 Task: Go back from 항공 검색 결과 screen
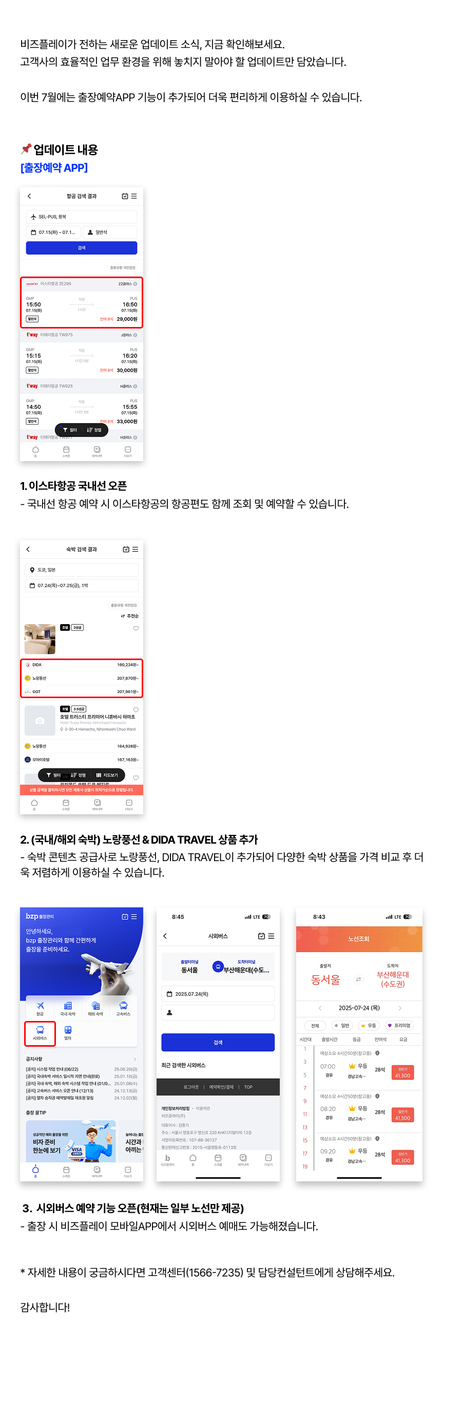pos(30,196)
